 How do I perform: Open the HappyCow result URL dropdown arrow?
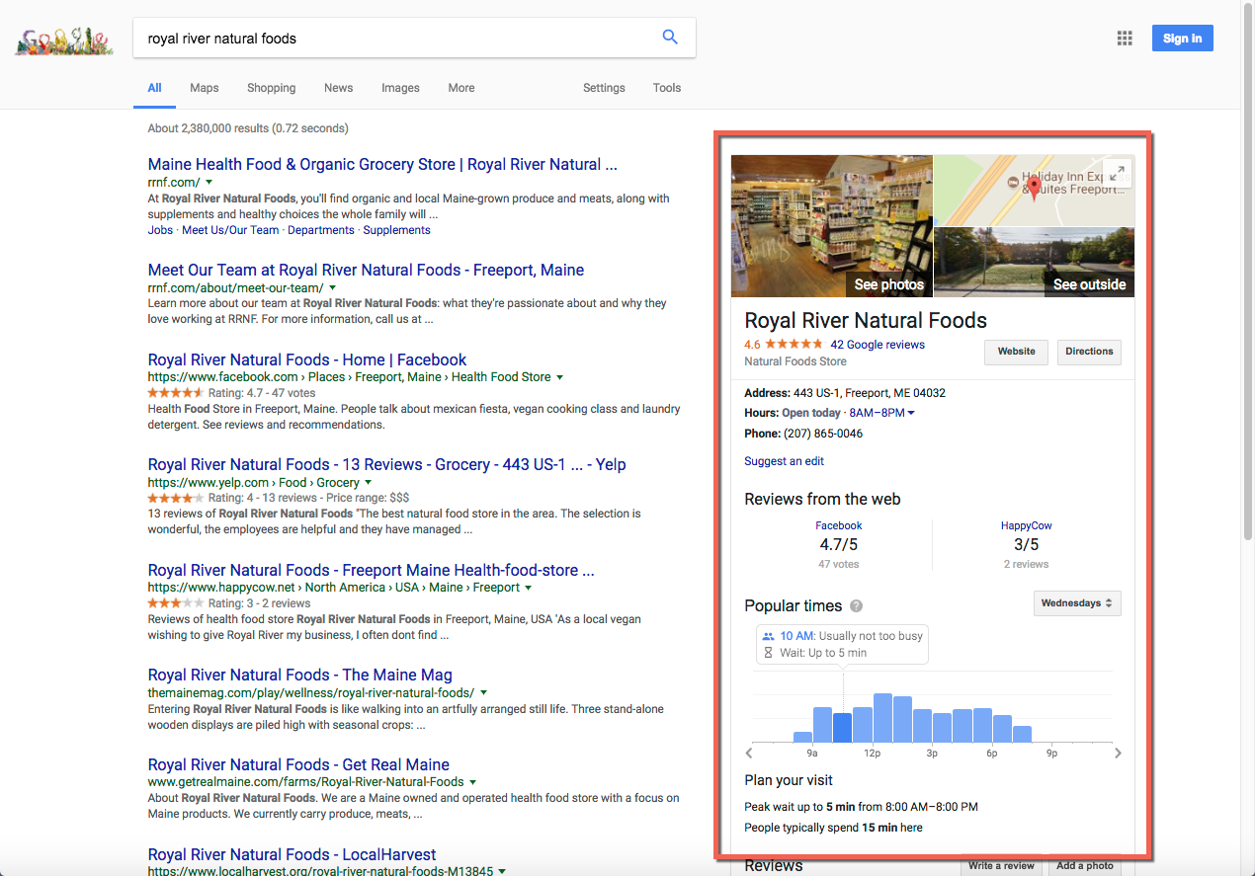tap(529, 588)
